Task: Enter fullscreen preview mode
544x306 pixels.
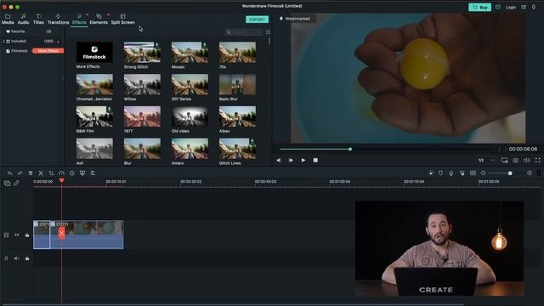Action: 537,161
